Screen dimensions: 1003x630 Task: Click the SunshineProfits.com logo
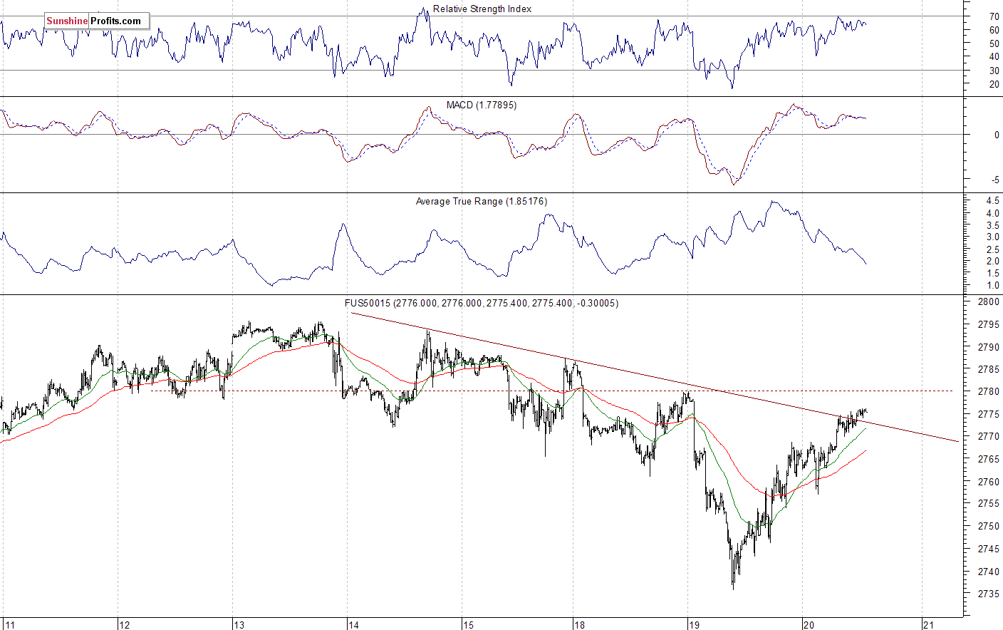pos(97,21)
